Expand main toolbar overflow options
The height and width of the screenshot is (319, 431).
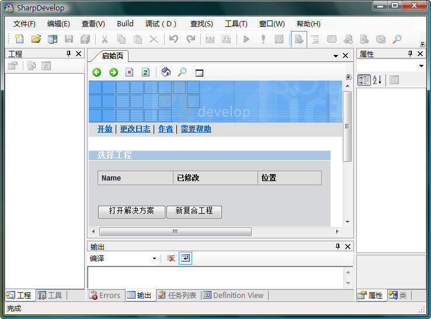[x=422, y=44]
